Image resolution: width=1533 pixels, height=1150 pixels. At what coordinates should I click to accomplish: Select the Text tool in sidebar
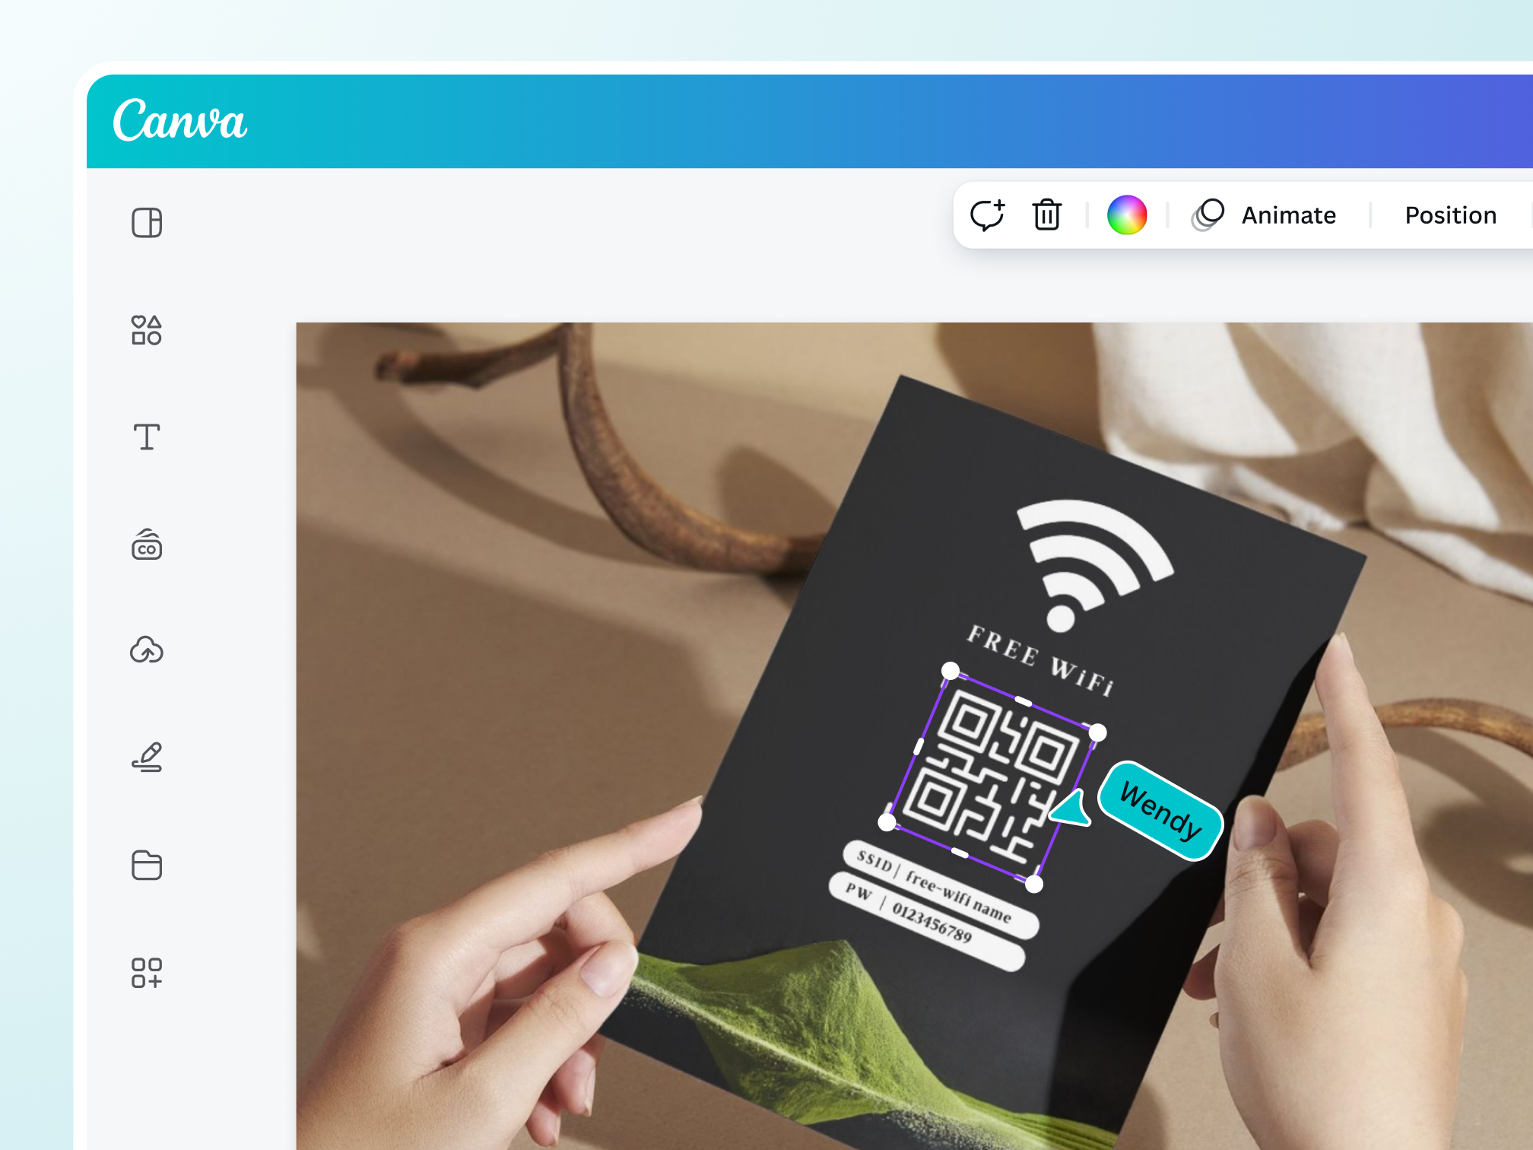tap(147, 437)
